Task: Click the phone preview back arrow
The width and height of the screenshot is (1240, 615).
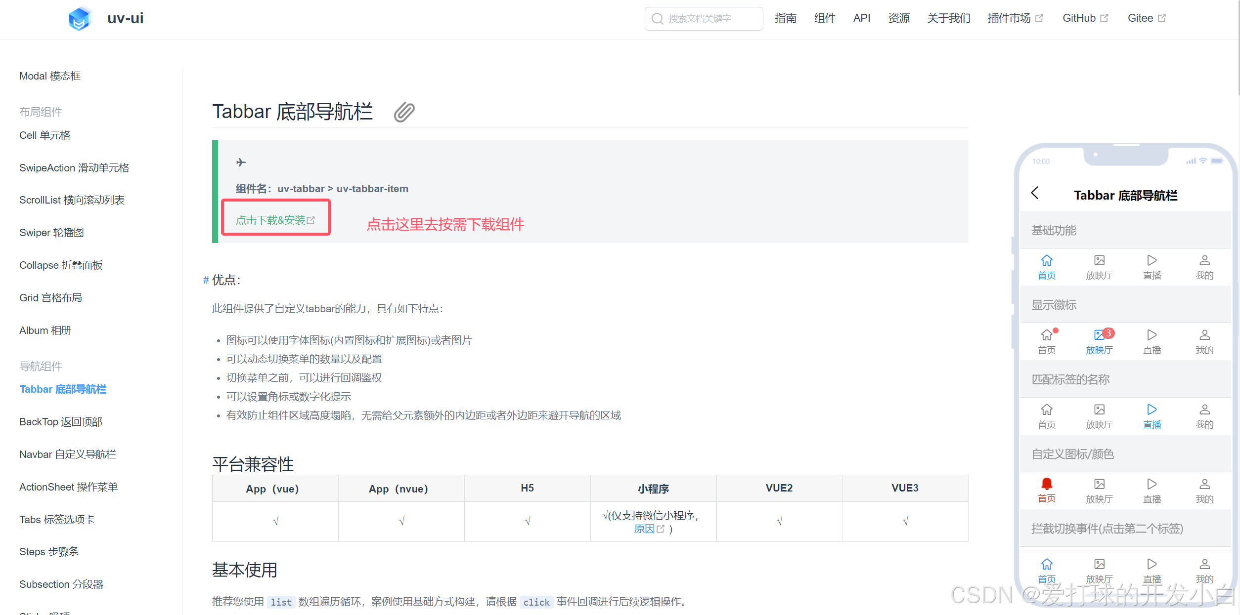Action: (1035, 193)
